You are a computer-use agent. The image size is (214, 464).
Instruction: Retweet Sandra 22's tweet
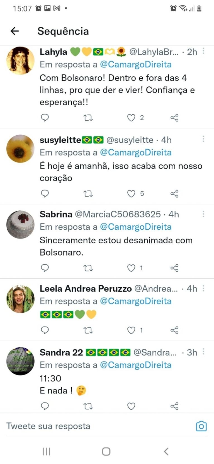pyautogui.click(x=88, y=406)
